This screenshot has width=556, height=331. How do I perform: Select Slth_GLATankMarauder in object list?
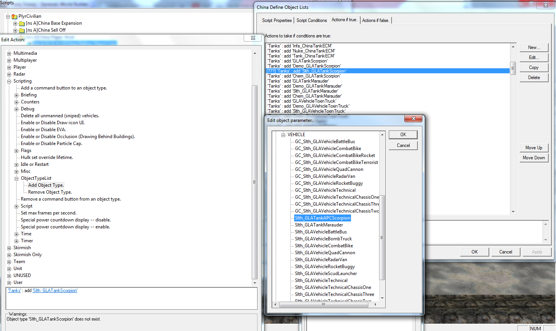[x=319, y=225]
